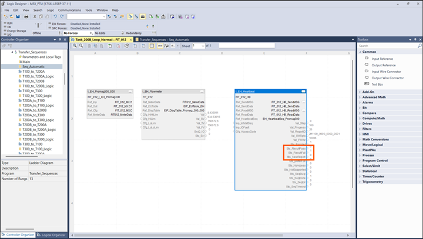The image size is (423, 239).
Task: Open properties of I_EH_Promag300_500 block
Action: click(x=130, y=92)
